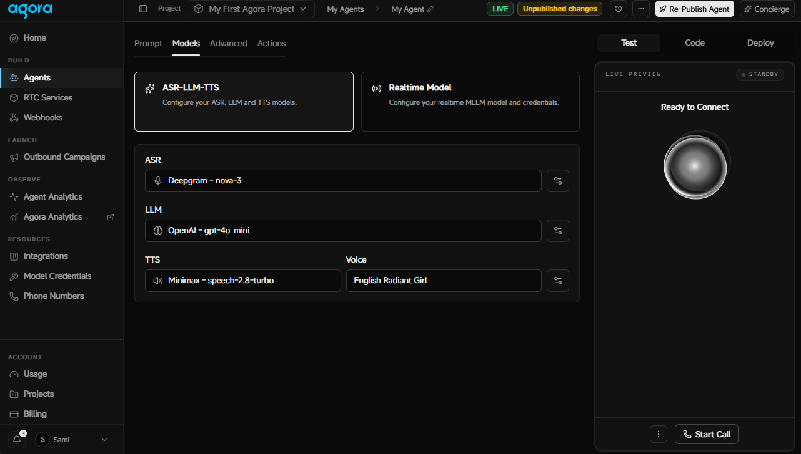Click the Home compass icon

point(14,38)
